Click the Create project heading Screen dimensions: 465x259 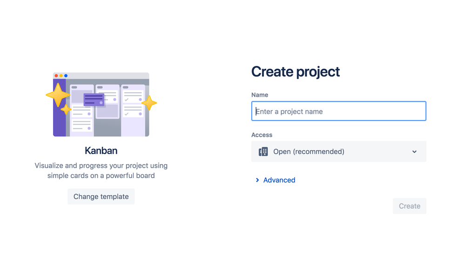coord(296,72)
